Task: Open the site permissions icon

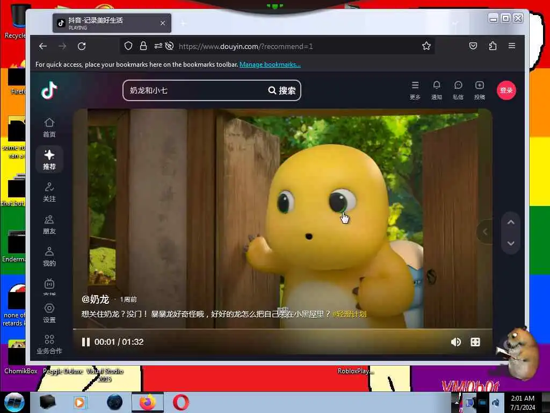Action: [158, 46]
